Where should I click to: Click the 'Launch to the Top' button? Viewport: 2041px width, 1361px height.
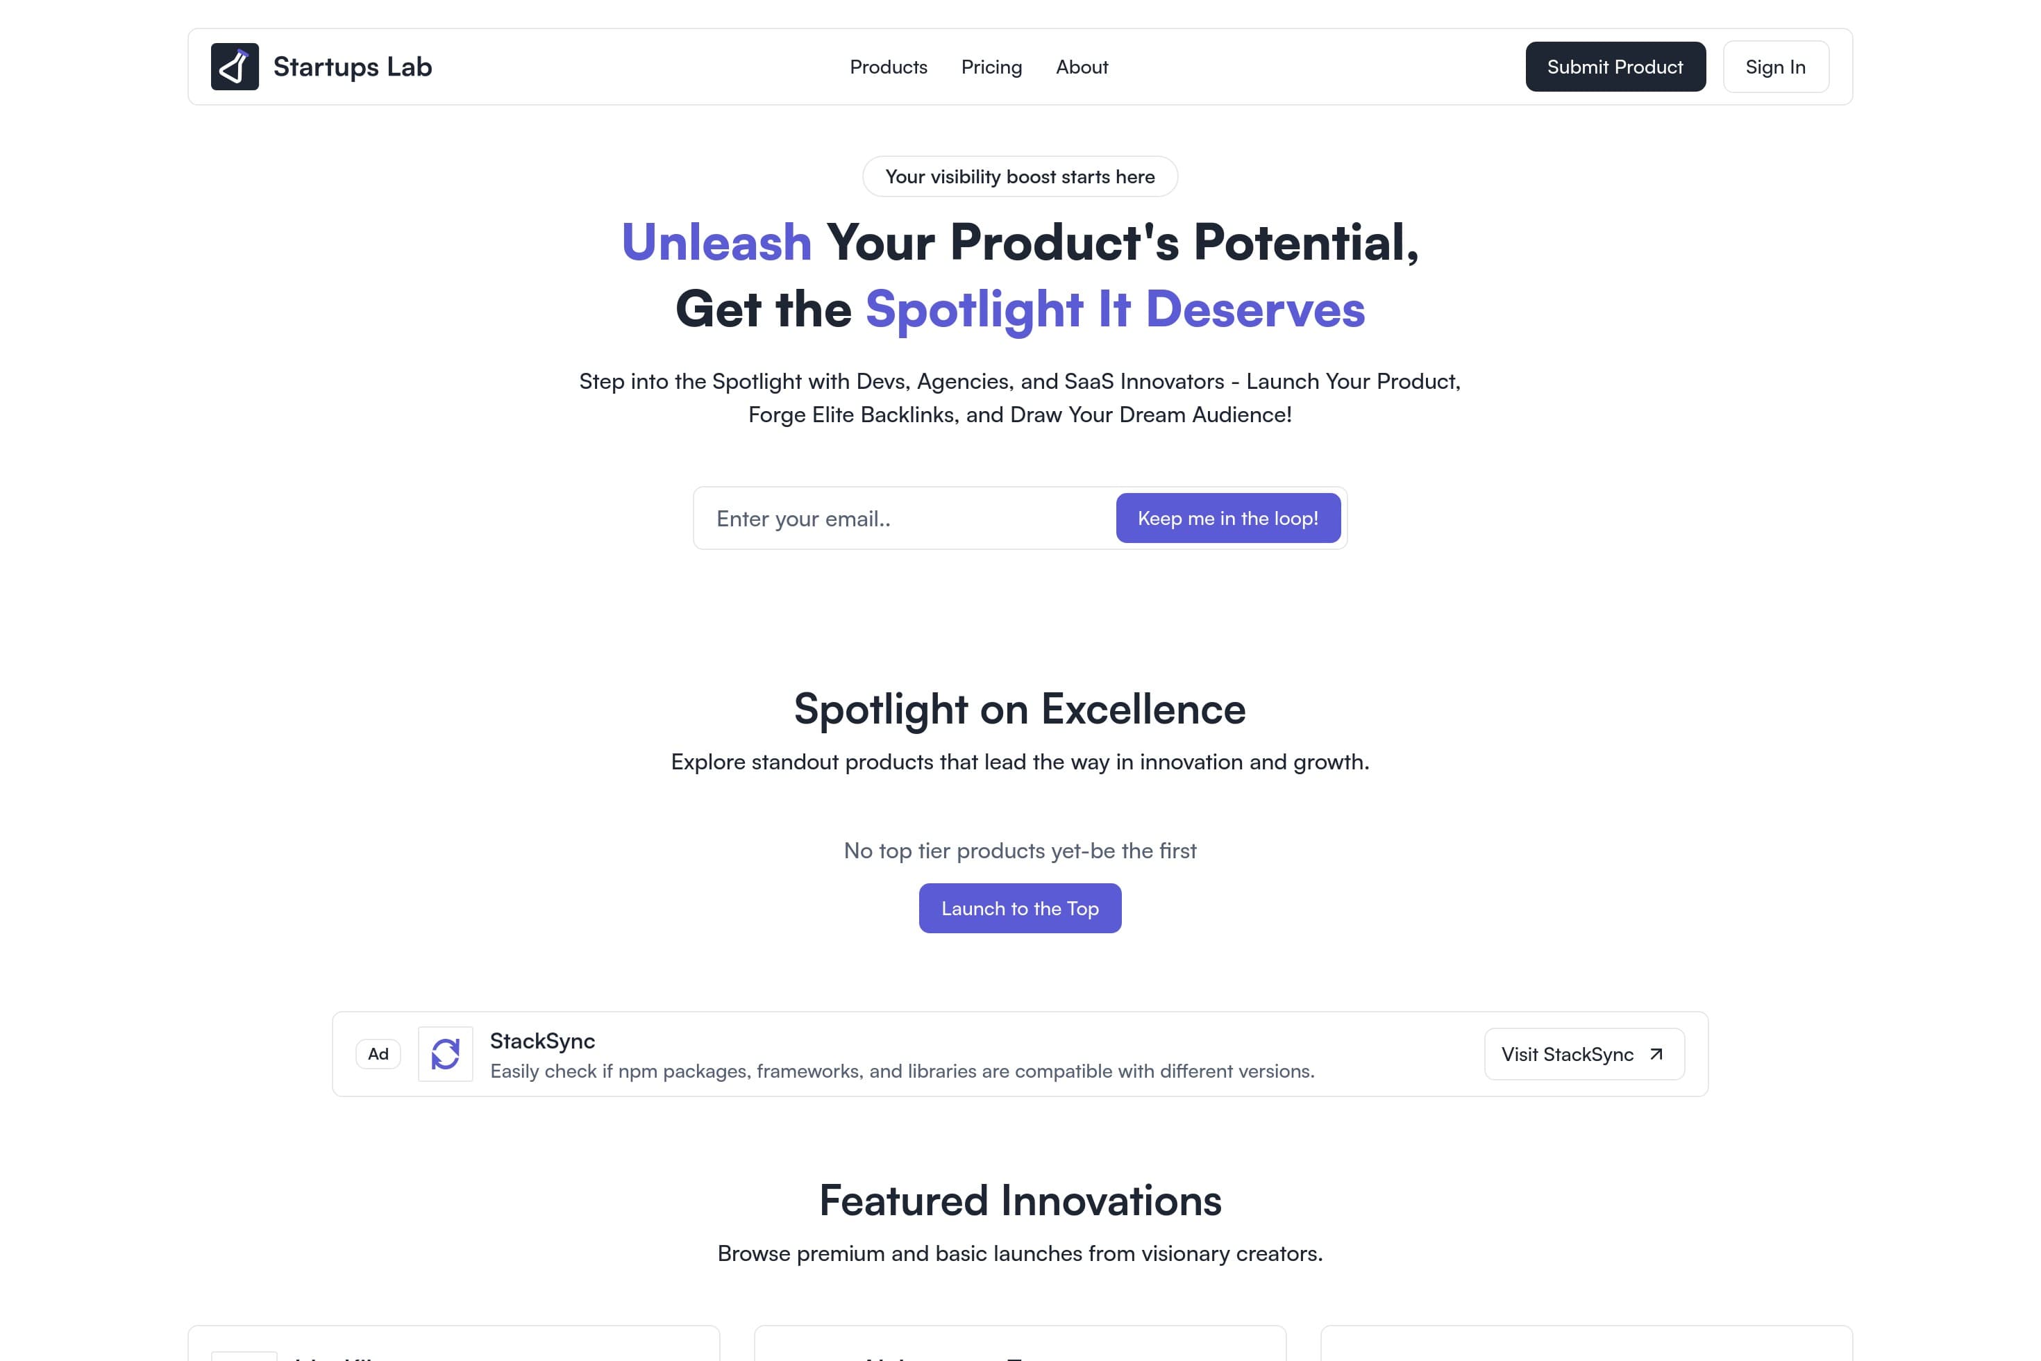click(x=1020, y=908)
